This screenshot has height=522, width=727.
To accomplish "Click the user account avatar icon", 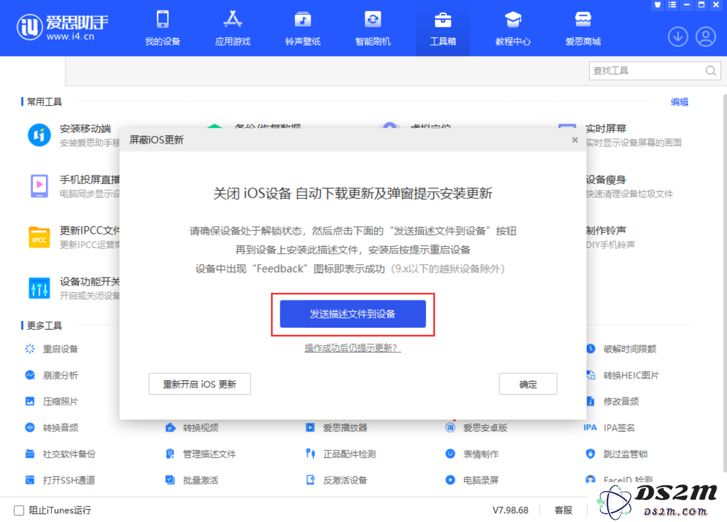I will pos(706,37).
